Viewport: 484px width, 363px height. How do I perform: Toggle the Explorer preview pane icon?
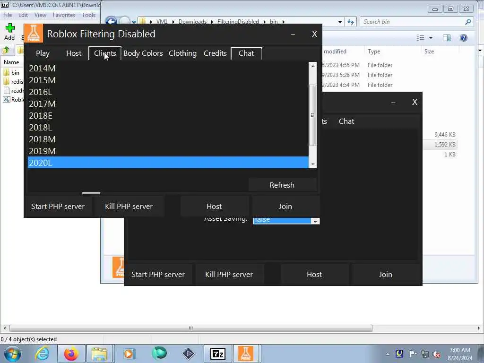pyautogui.click(x=446, y=38)
